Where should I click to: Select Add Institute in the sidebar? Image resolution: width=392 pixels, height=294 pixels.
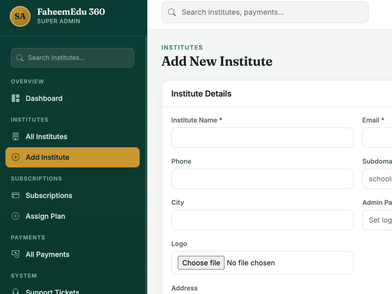pos(73,157)
